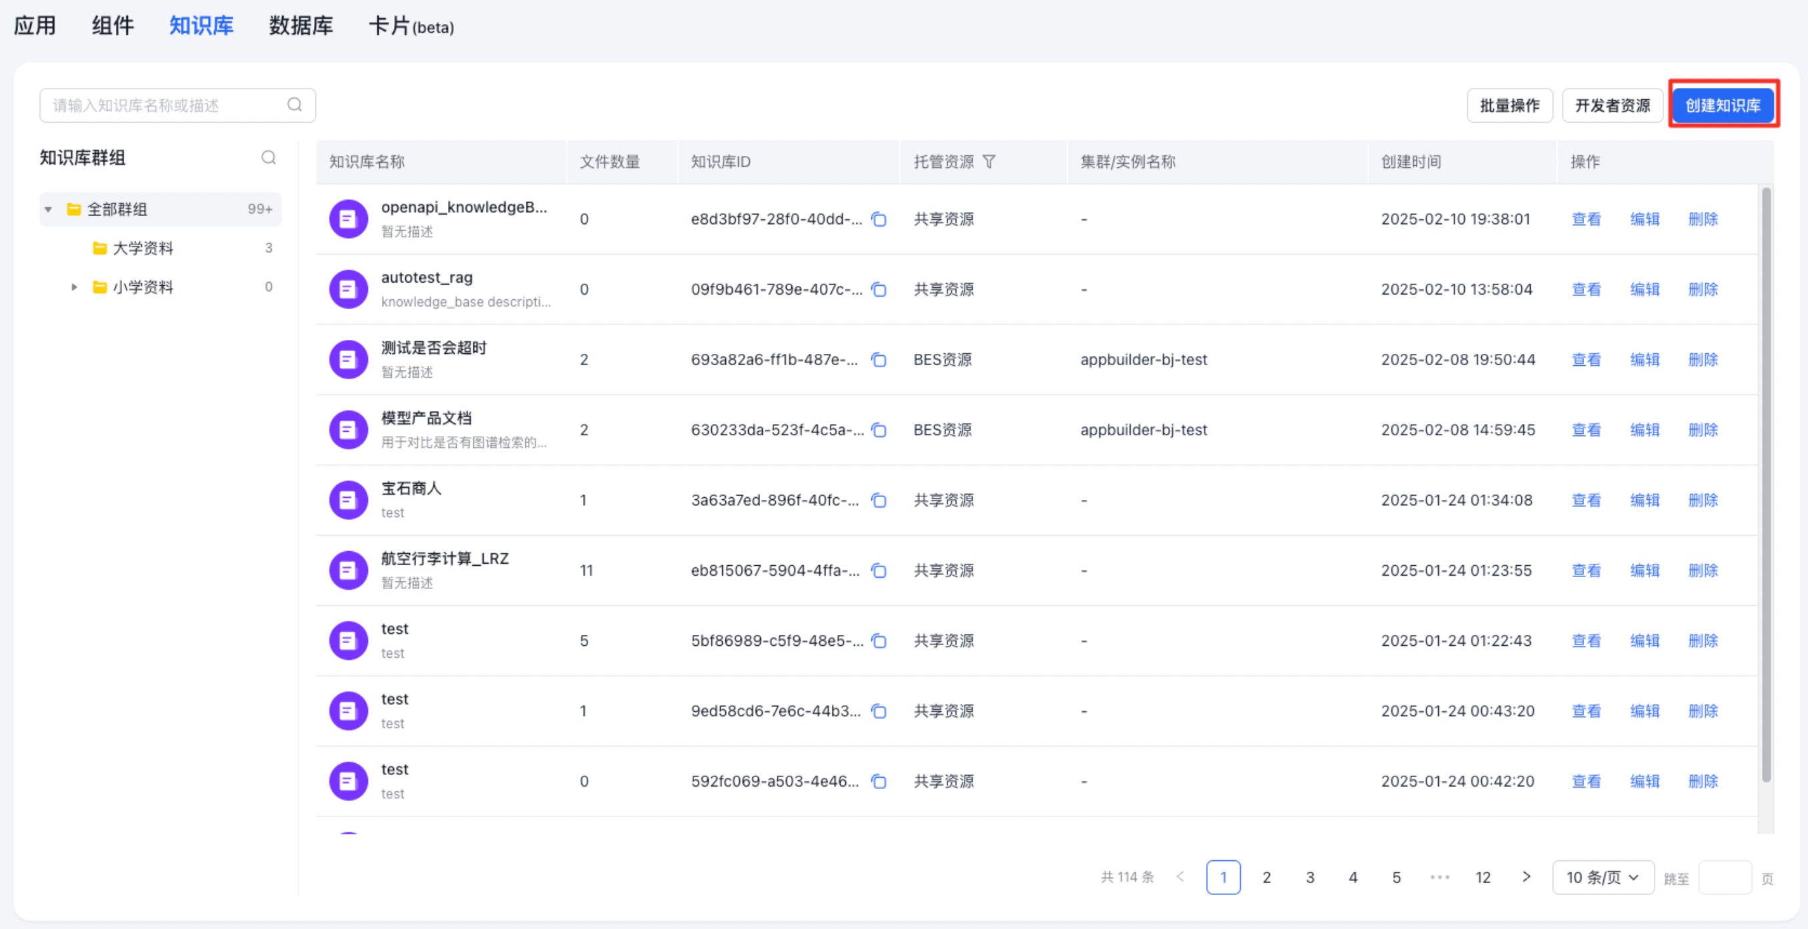The image size is (1808, 929).
Task: Delete the 测试是否会超时 knowledge base
Action: click(x=1703, y=359)
